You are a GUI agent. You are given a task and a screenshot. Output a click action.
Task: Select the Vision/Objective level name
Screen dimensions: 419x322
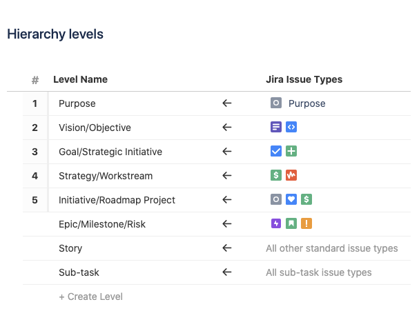click(x=95, y=128)
